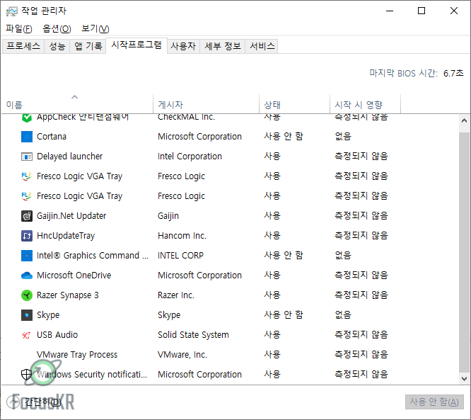This screenshot has width=471, height=420.
Task: Click the HncUpdateTray icon
Action: (x=27, y=236)
